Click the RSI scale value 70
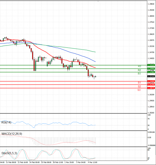 coord(148,119)
